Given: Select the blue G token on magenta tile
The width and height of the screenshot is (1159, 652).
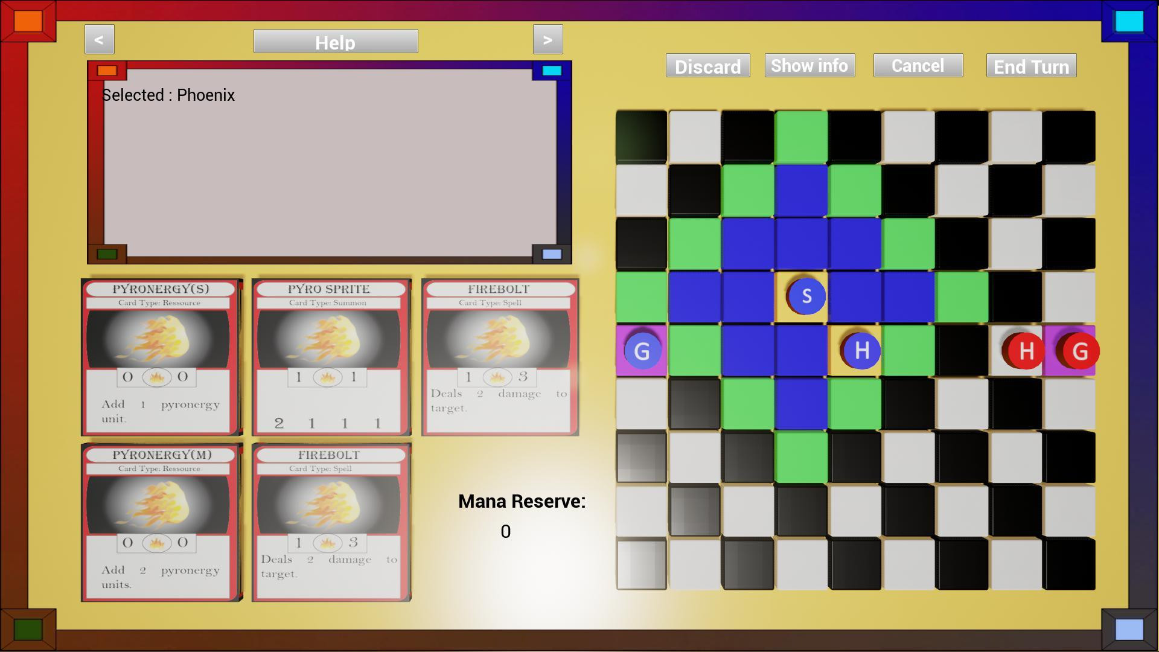Looking at the screenshot, I should point(642,351).
